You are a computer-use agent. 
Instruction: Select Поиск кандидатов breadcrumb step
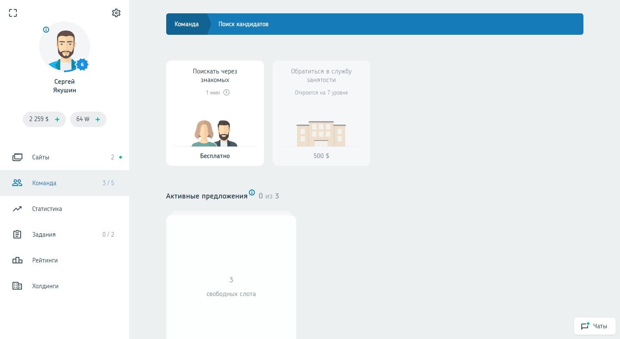pyautogui.click(x=243, y=24)
